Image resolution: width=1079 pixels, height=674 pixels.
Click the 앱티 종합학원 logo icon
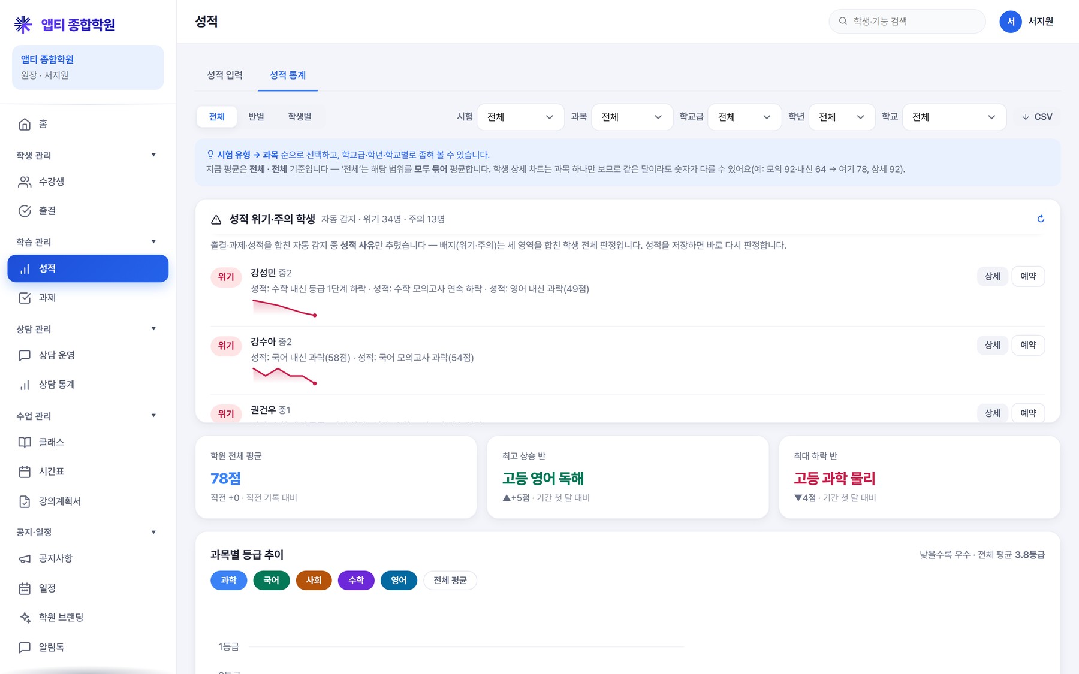(23, 24)
